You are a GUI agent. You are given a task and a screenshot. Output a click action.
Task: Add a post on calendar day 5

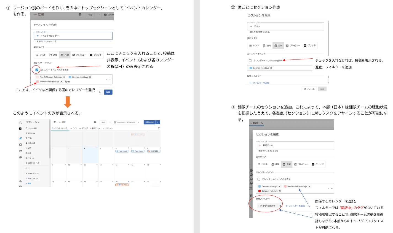(x=113, y=148)
